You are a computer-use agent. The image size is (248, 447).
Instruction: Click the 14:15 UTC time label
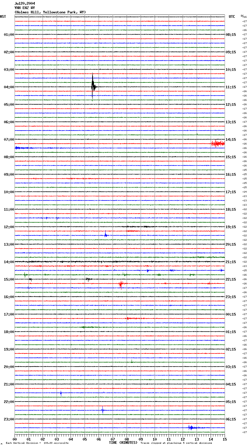click(x=231, y=140)
